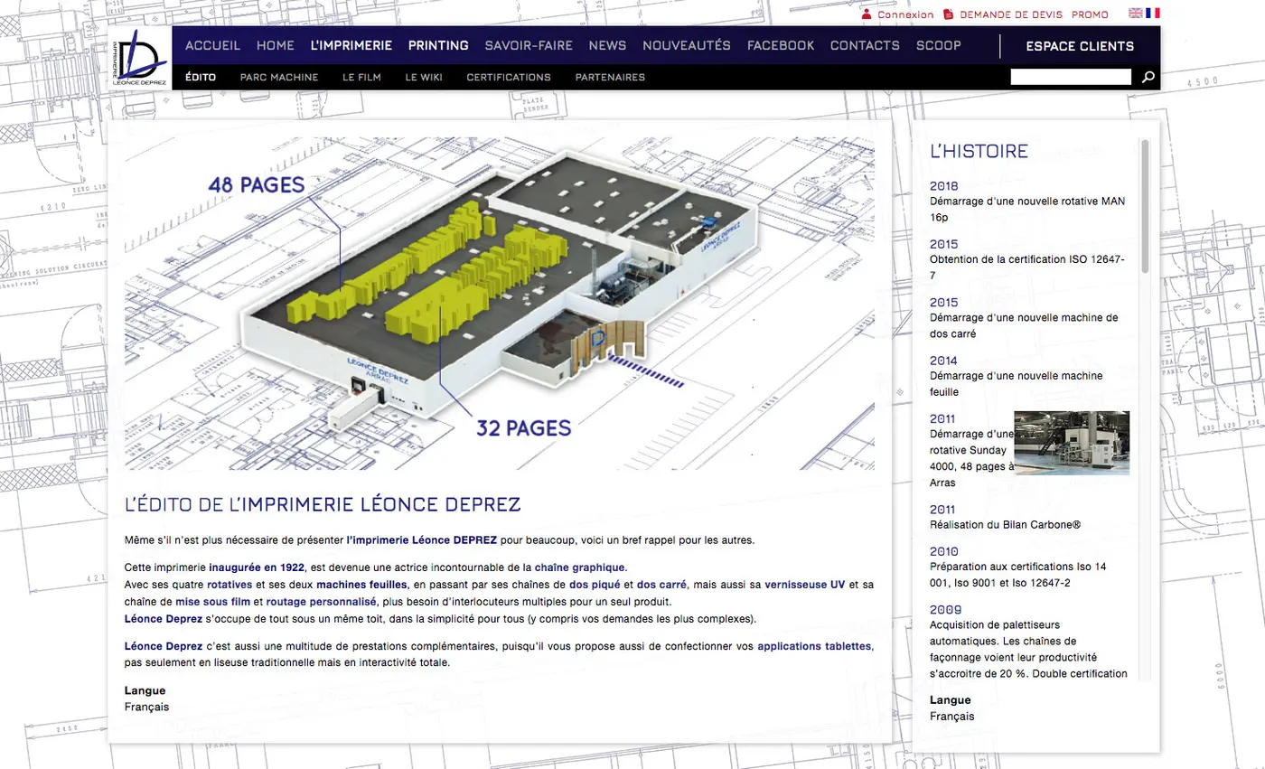This screenshot has width=1265, height=769.
Task: Click the L'Histoire panel scrollbar
Action: [x=1145, y=205]
